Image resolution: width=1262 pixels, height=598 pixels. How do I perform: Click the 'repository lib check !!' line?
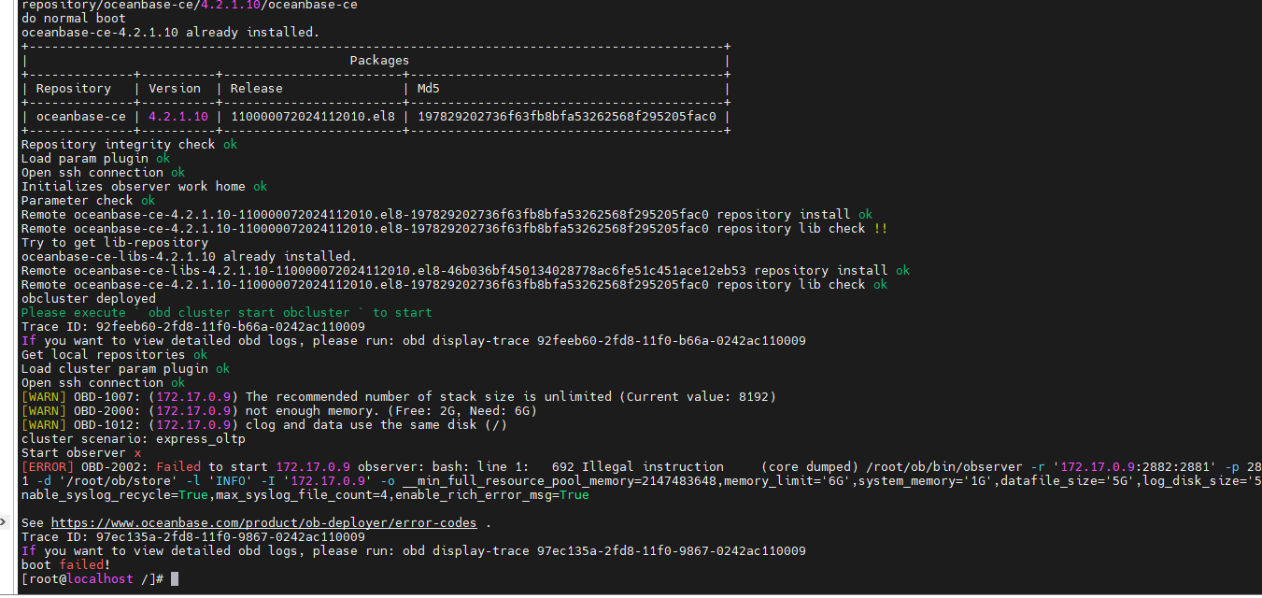pos(455,229)
